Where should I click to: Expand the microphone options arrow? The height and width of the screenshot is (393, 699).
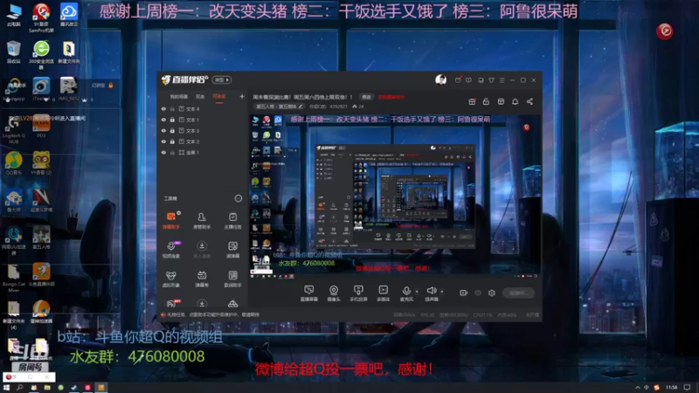[x=417, y=292]
